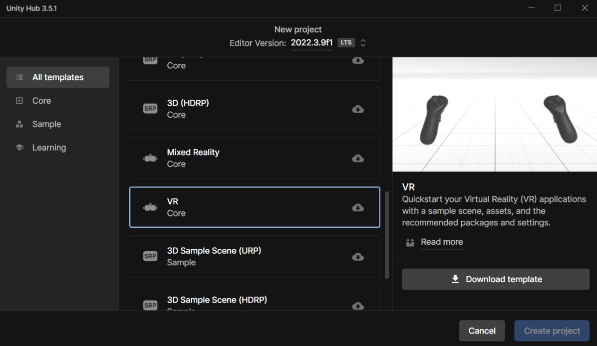597x346 pixels.
Task: Click SRP badge on 3D Sample Scene (URP)
Action: pyautogui.click(x=150, y=256)
